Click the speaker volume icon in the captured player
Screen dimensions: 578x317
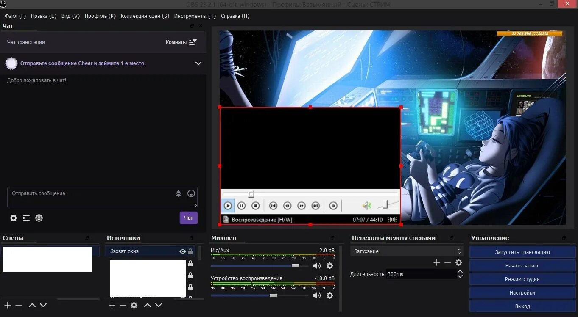[x=366, y=206]
